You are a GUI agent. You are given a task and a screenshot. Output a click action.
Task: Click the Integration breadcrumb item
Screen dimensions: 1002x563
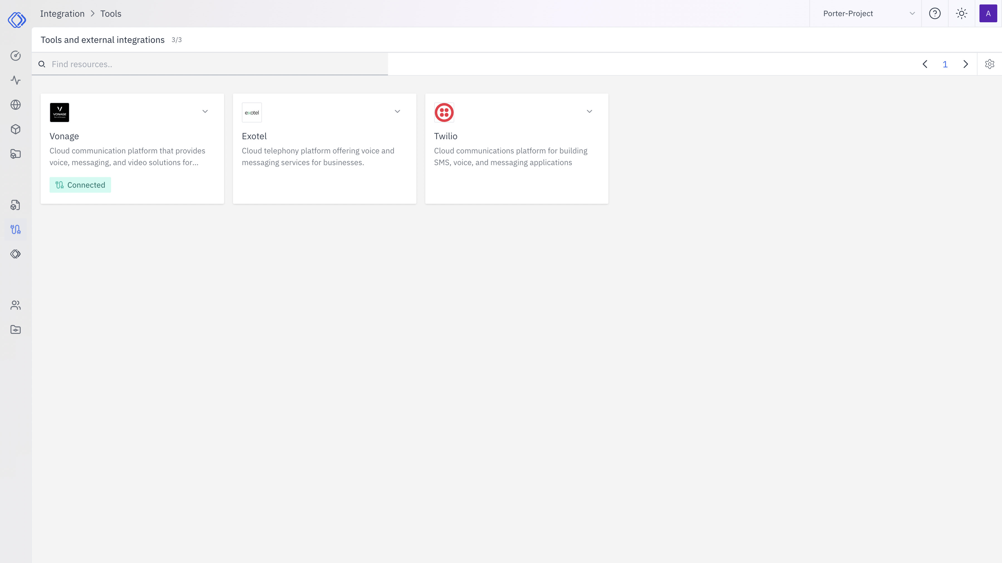click(x=62, y=13)
